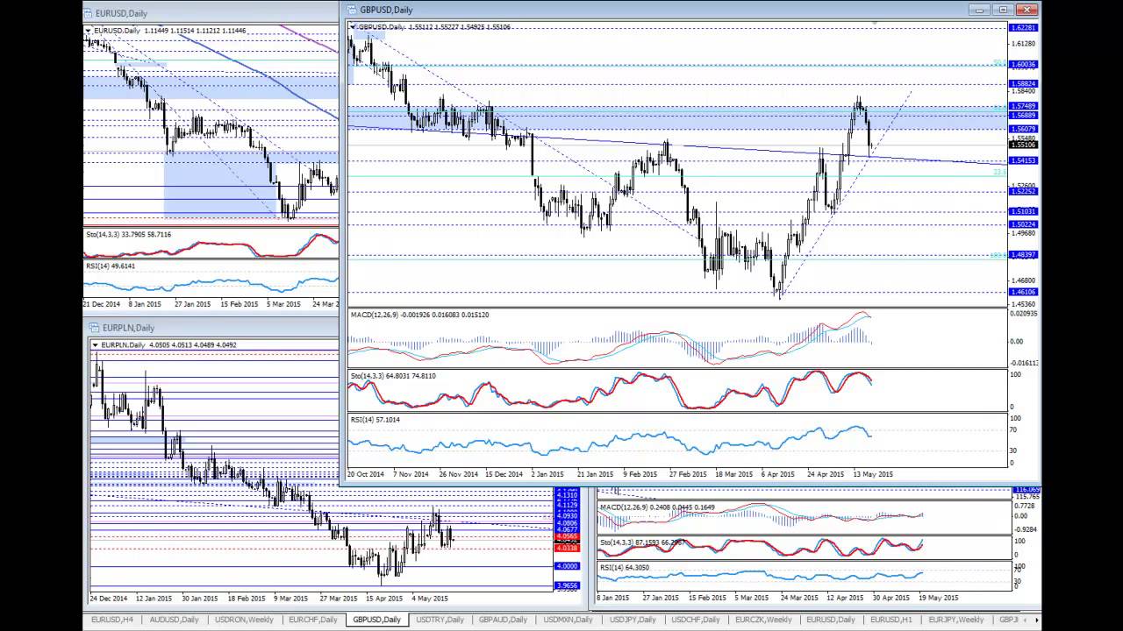
Task: Click the EURPLN 3.9656 price label
Action: [x=566, y=585]
